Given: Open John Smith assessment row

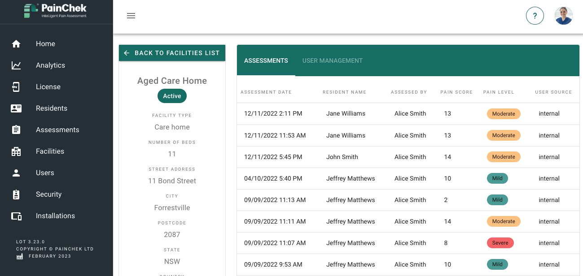Looking at the screenshot, I should [342, 157].
